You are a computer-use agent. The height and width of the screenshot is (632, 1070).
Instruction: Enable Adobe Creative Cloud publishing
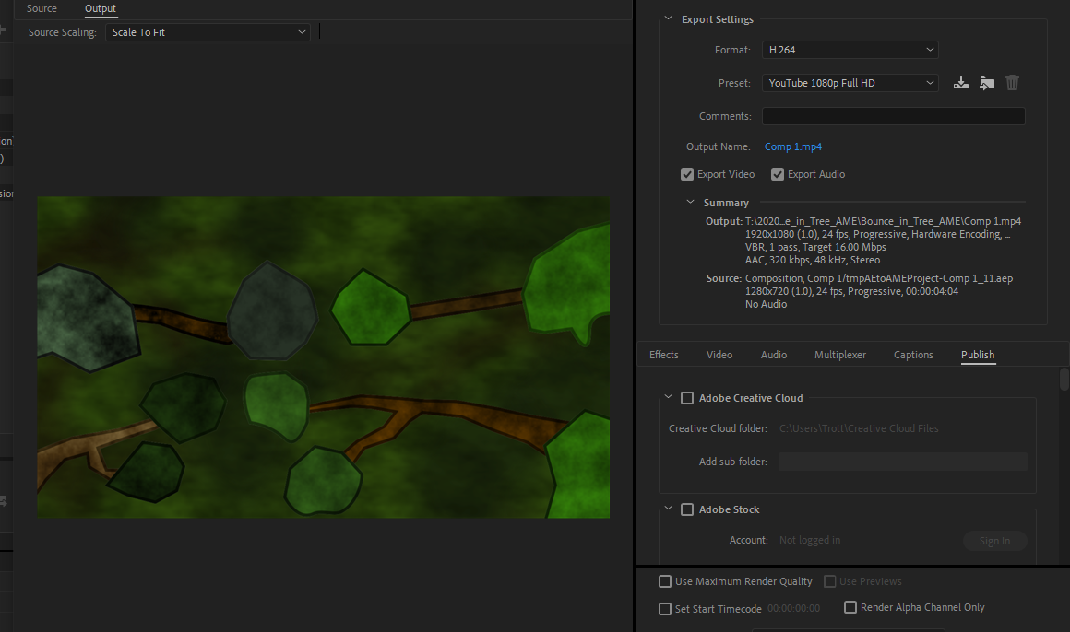687,397
